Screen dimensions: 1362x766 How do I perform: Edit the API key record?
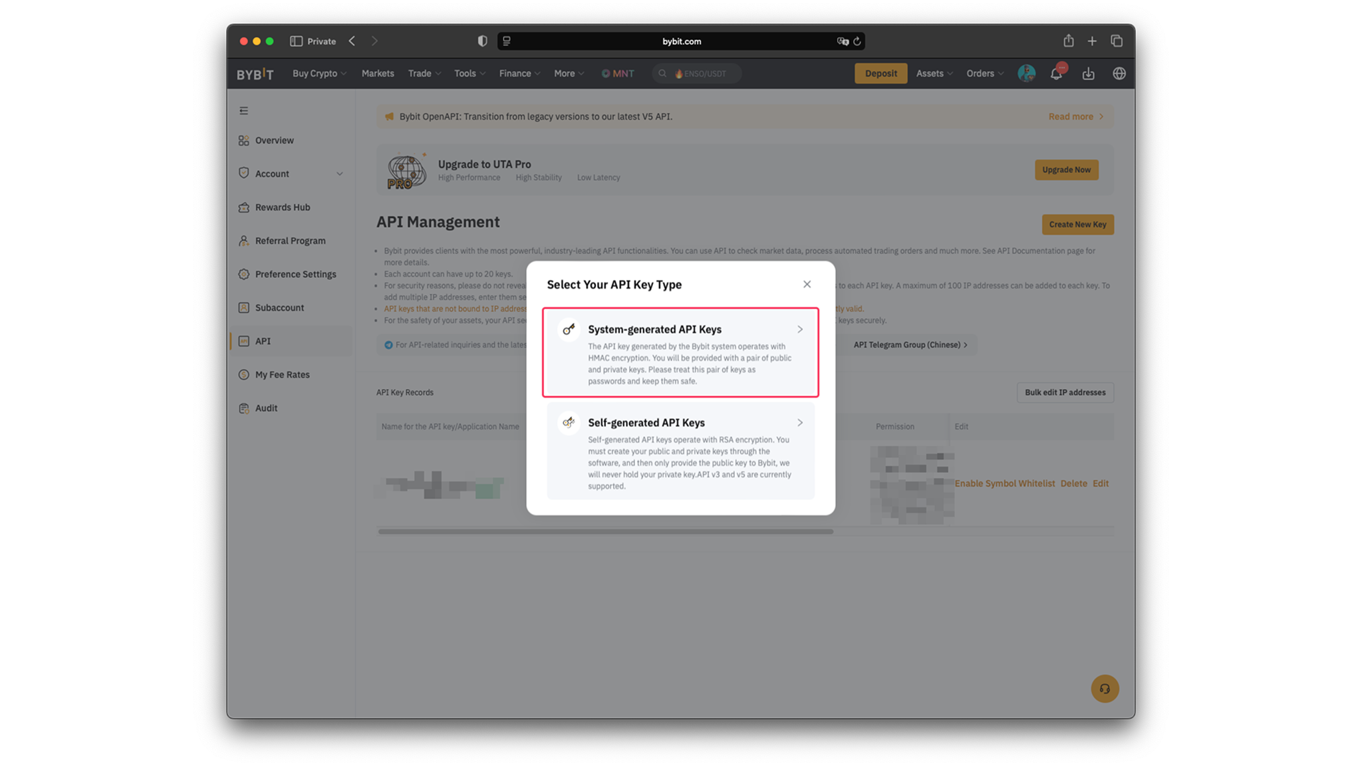(1100, 483)
